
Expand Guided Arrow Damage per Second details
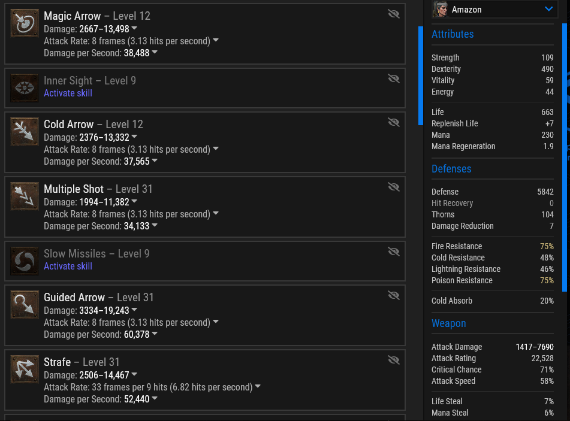pos(155,334)
